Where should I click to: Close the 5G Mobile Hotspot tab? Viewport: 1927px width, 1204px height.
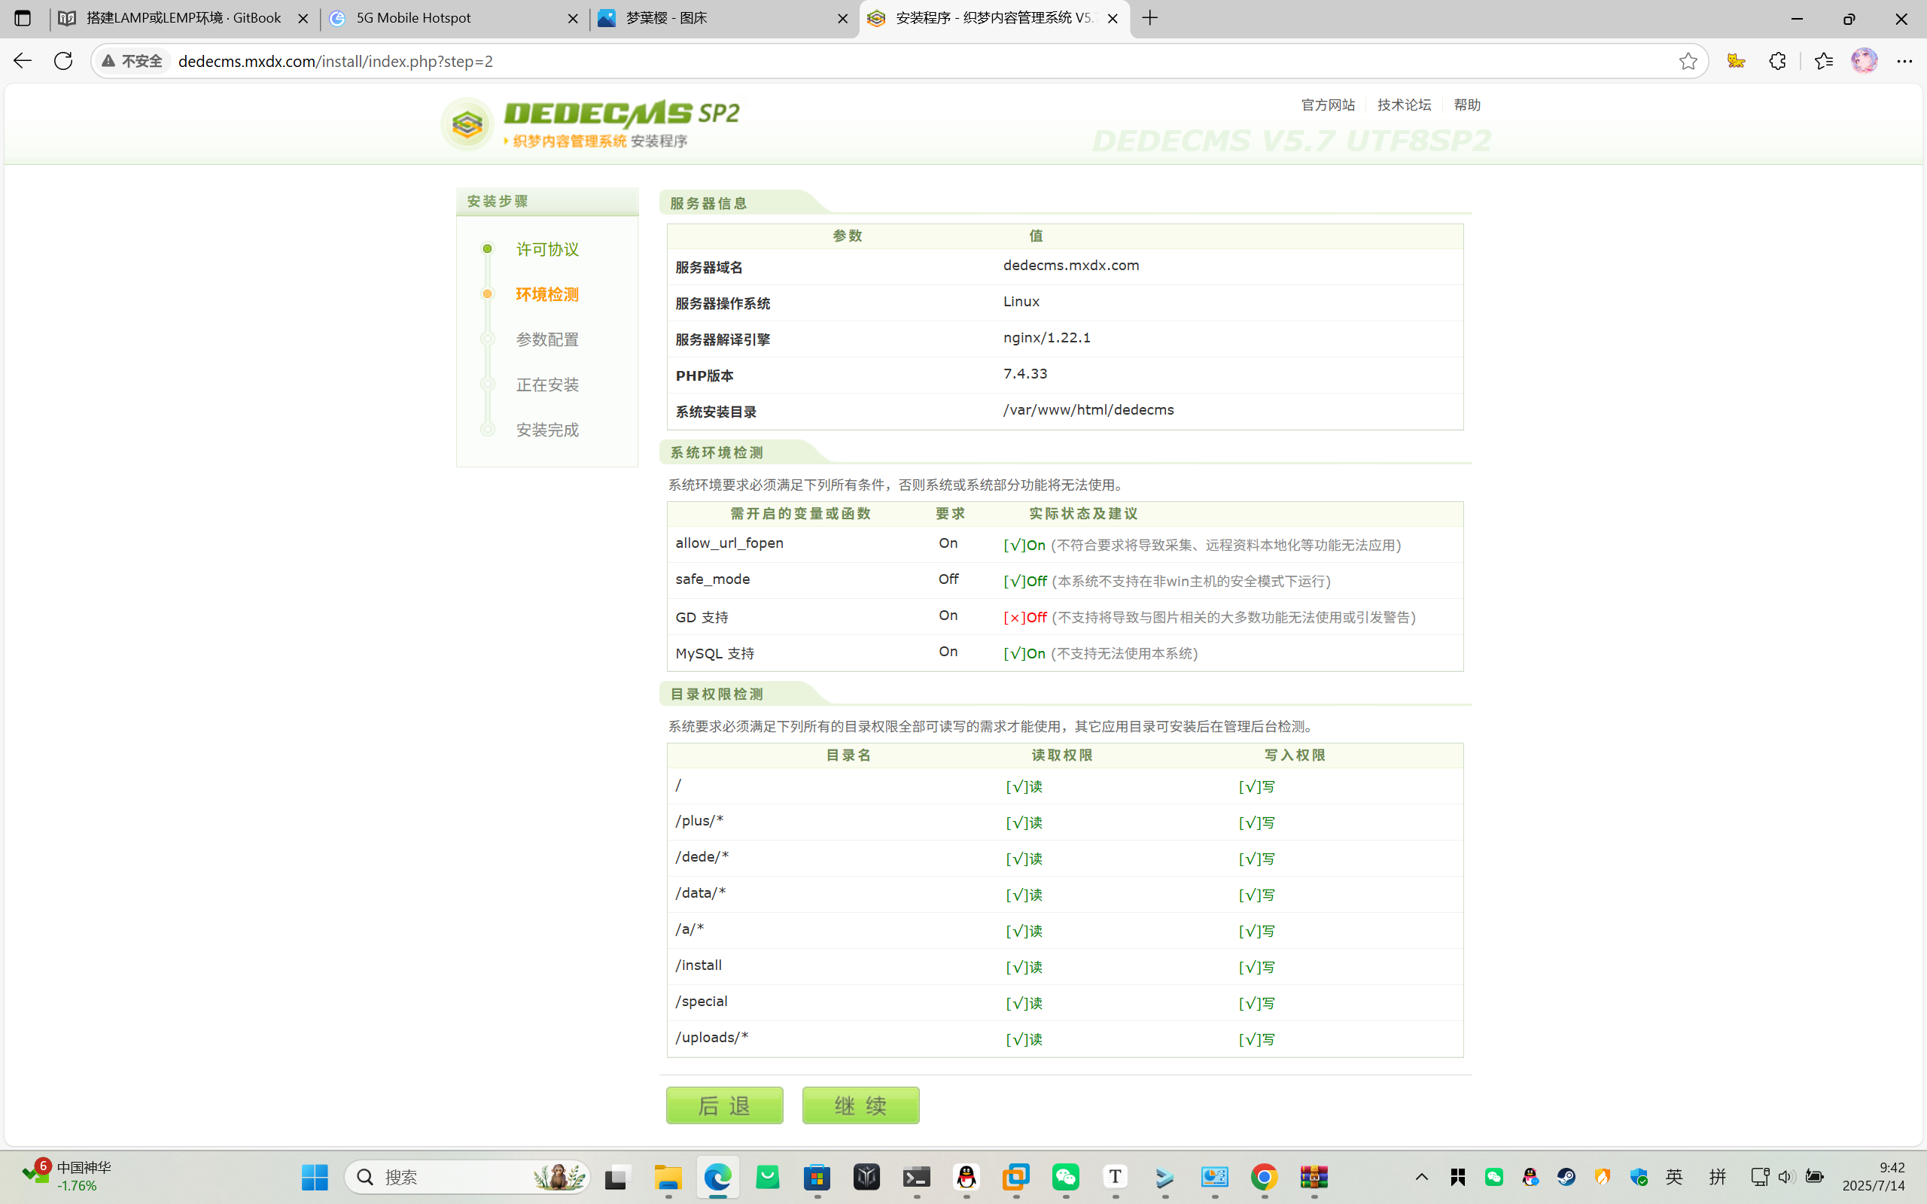point(573,18)
